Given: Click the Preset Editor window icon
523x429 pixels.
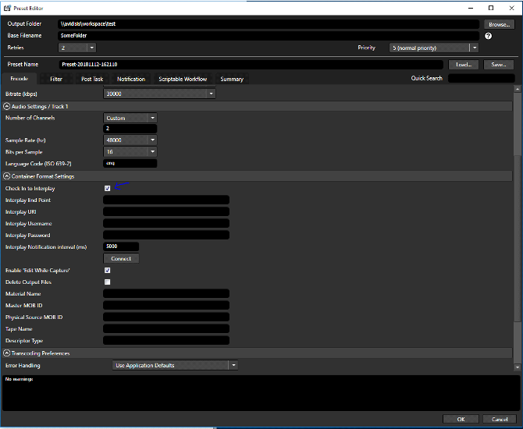Looking at the screenshot, I should tap(7, 8).
